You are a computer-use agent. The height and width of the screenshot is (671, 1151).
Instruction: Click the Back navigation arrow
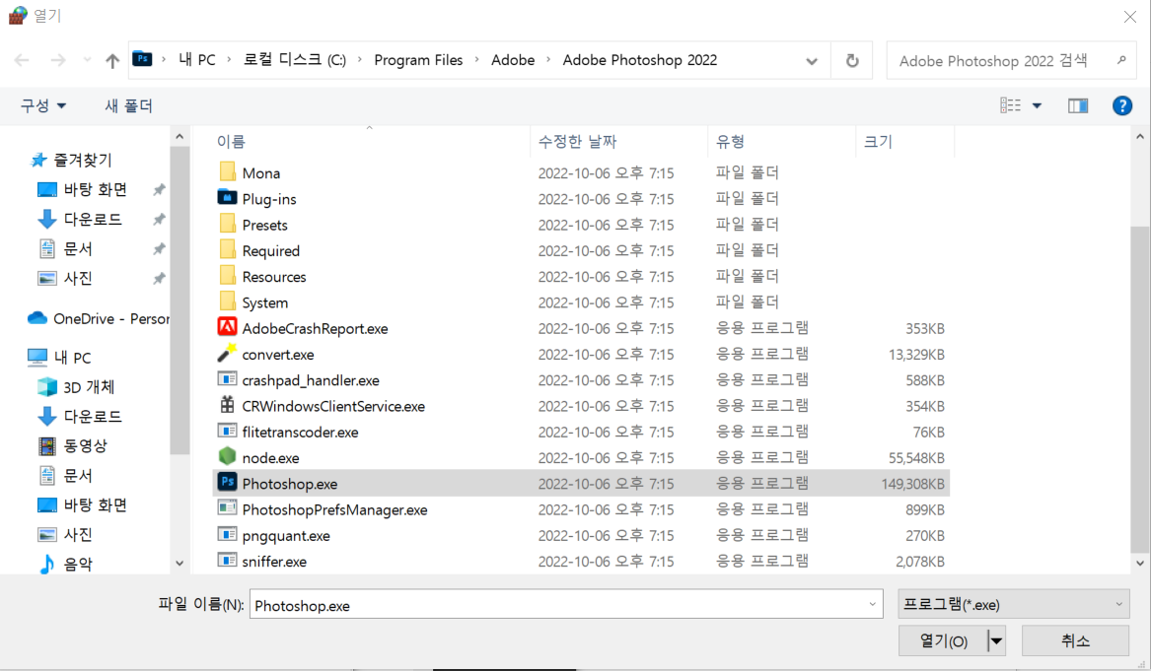click(22, 60)
